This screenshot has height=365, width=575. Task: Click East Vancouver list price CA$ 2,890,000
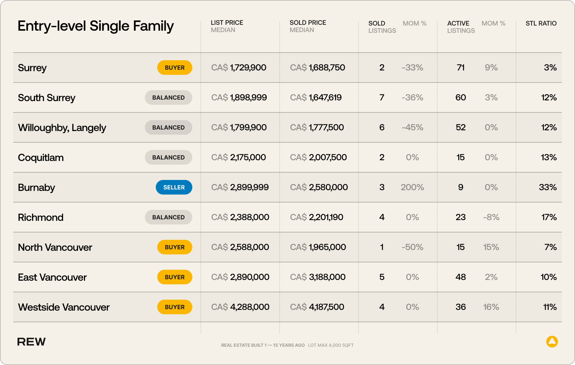coord(240,277)
